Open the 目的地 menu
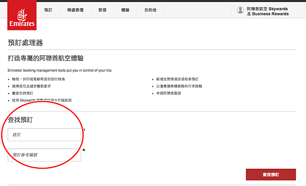This screenshot has width=306, height=186. [150, 10]
